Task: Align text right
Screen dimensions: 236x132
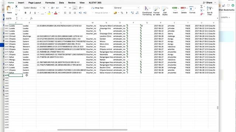Action: [x=74, y=13]
